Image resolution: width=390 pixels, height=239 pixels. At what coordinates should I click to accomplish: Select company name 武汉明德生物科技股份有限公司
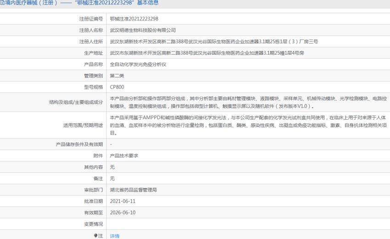[x=143, y=30]
